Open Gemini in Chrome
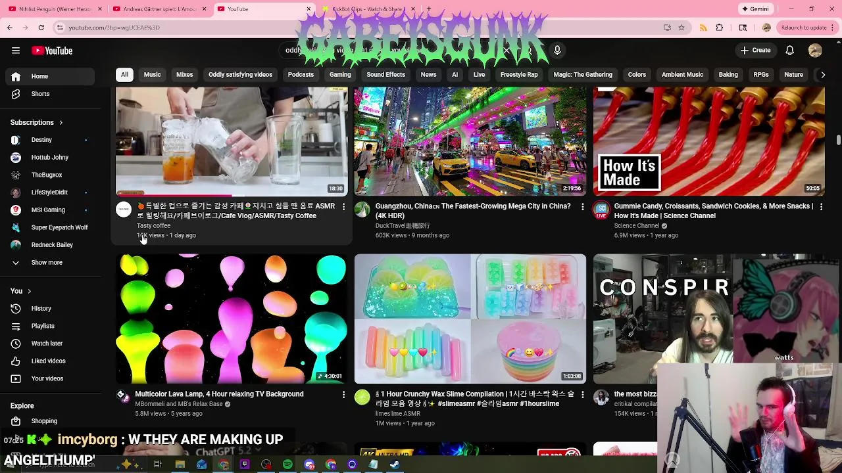This screenshot has height=473, width=842. pyautogui.click(x=755, y=9)
